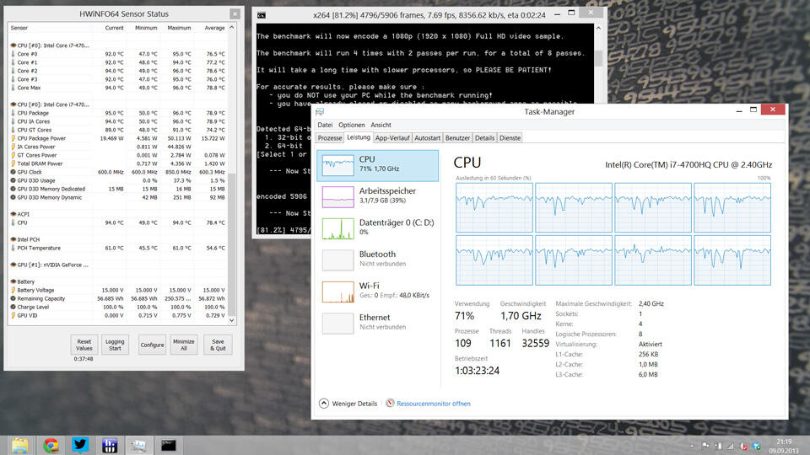Switch to the App-Verlauf tab

coord(392,137)
